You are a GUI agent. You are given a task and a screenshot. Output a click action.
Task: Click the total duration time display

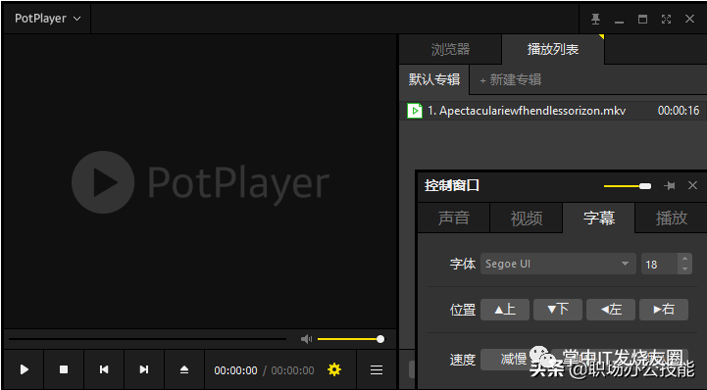(x=292, y=370)
